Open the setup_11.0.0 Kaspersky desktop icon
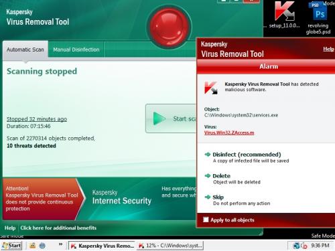 coord(284,15)
